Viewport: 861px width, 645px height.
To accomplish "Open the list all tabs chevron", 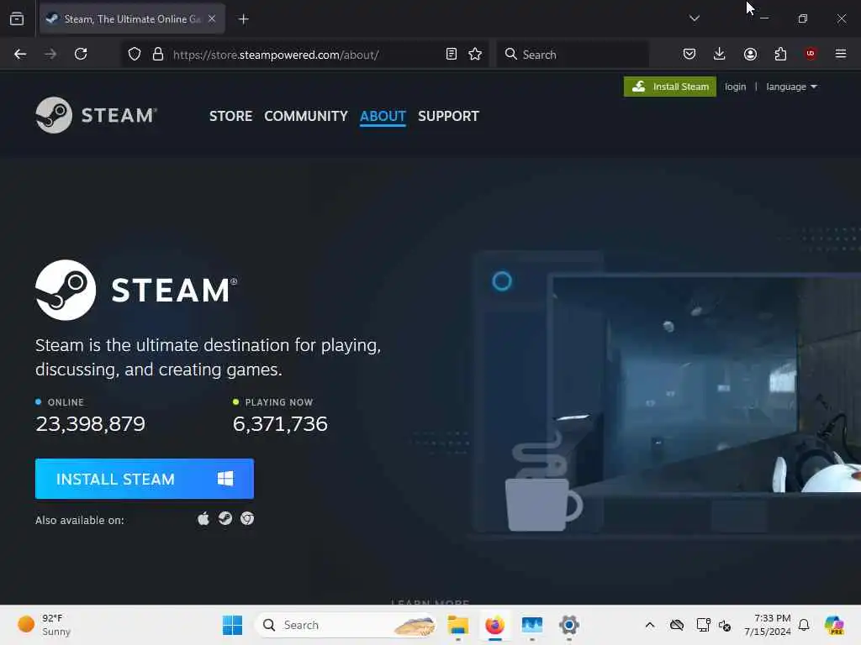I will 695,18.
